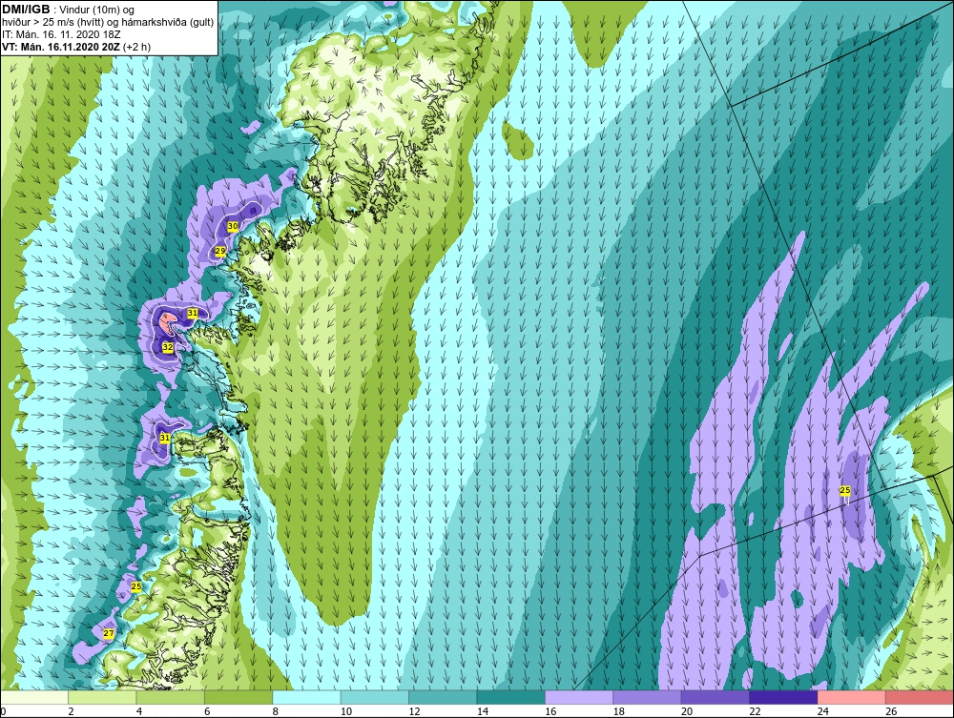The image size is (954, 718).
Task: Click the 'VT: Mán. 16.11.2020 20Z' valid time
Action: click(61, 47)
